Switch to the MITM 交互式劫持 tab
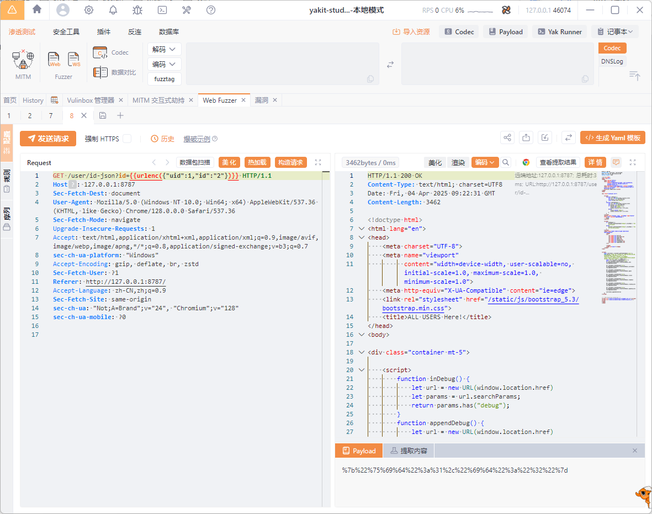 pyautogui.click(x=158, y=100)
